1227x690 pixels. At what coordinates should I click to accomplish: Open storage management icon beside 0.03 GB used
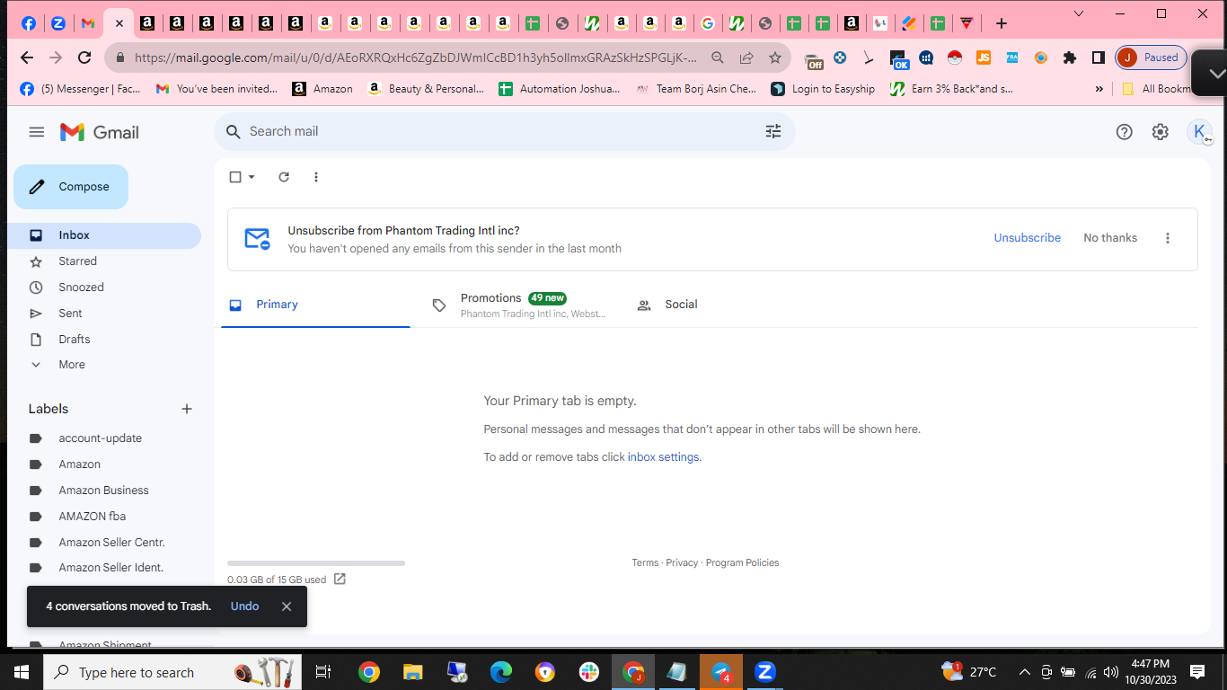click(x=340, y=579)
